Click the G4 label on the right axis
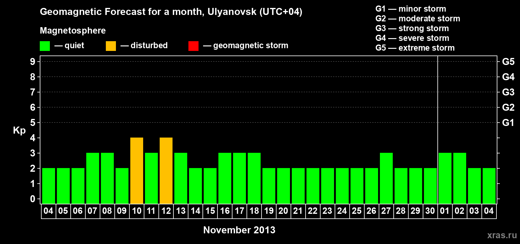 pyautogui.click(x=508, y=77)
